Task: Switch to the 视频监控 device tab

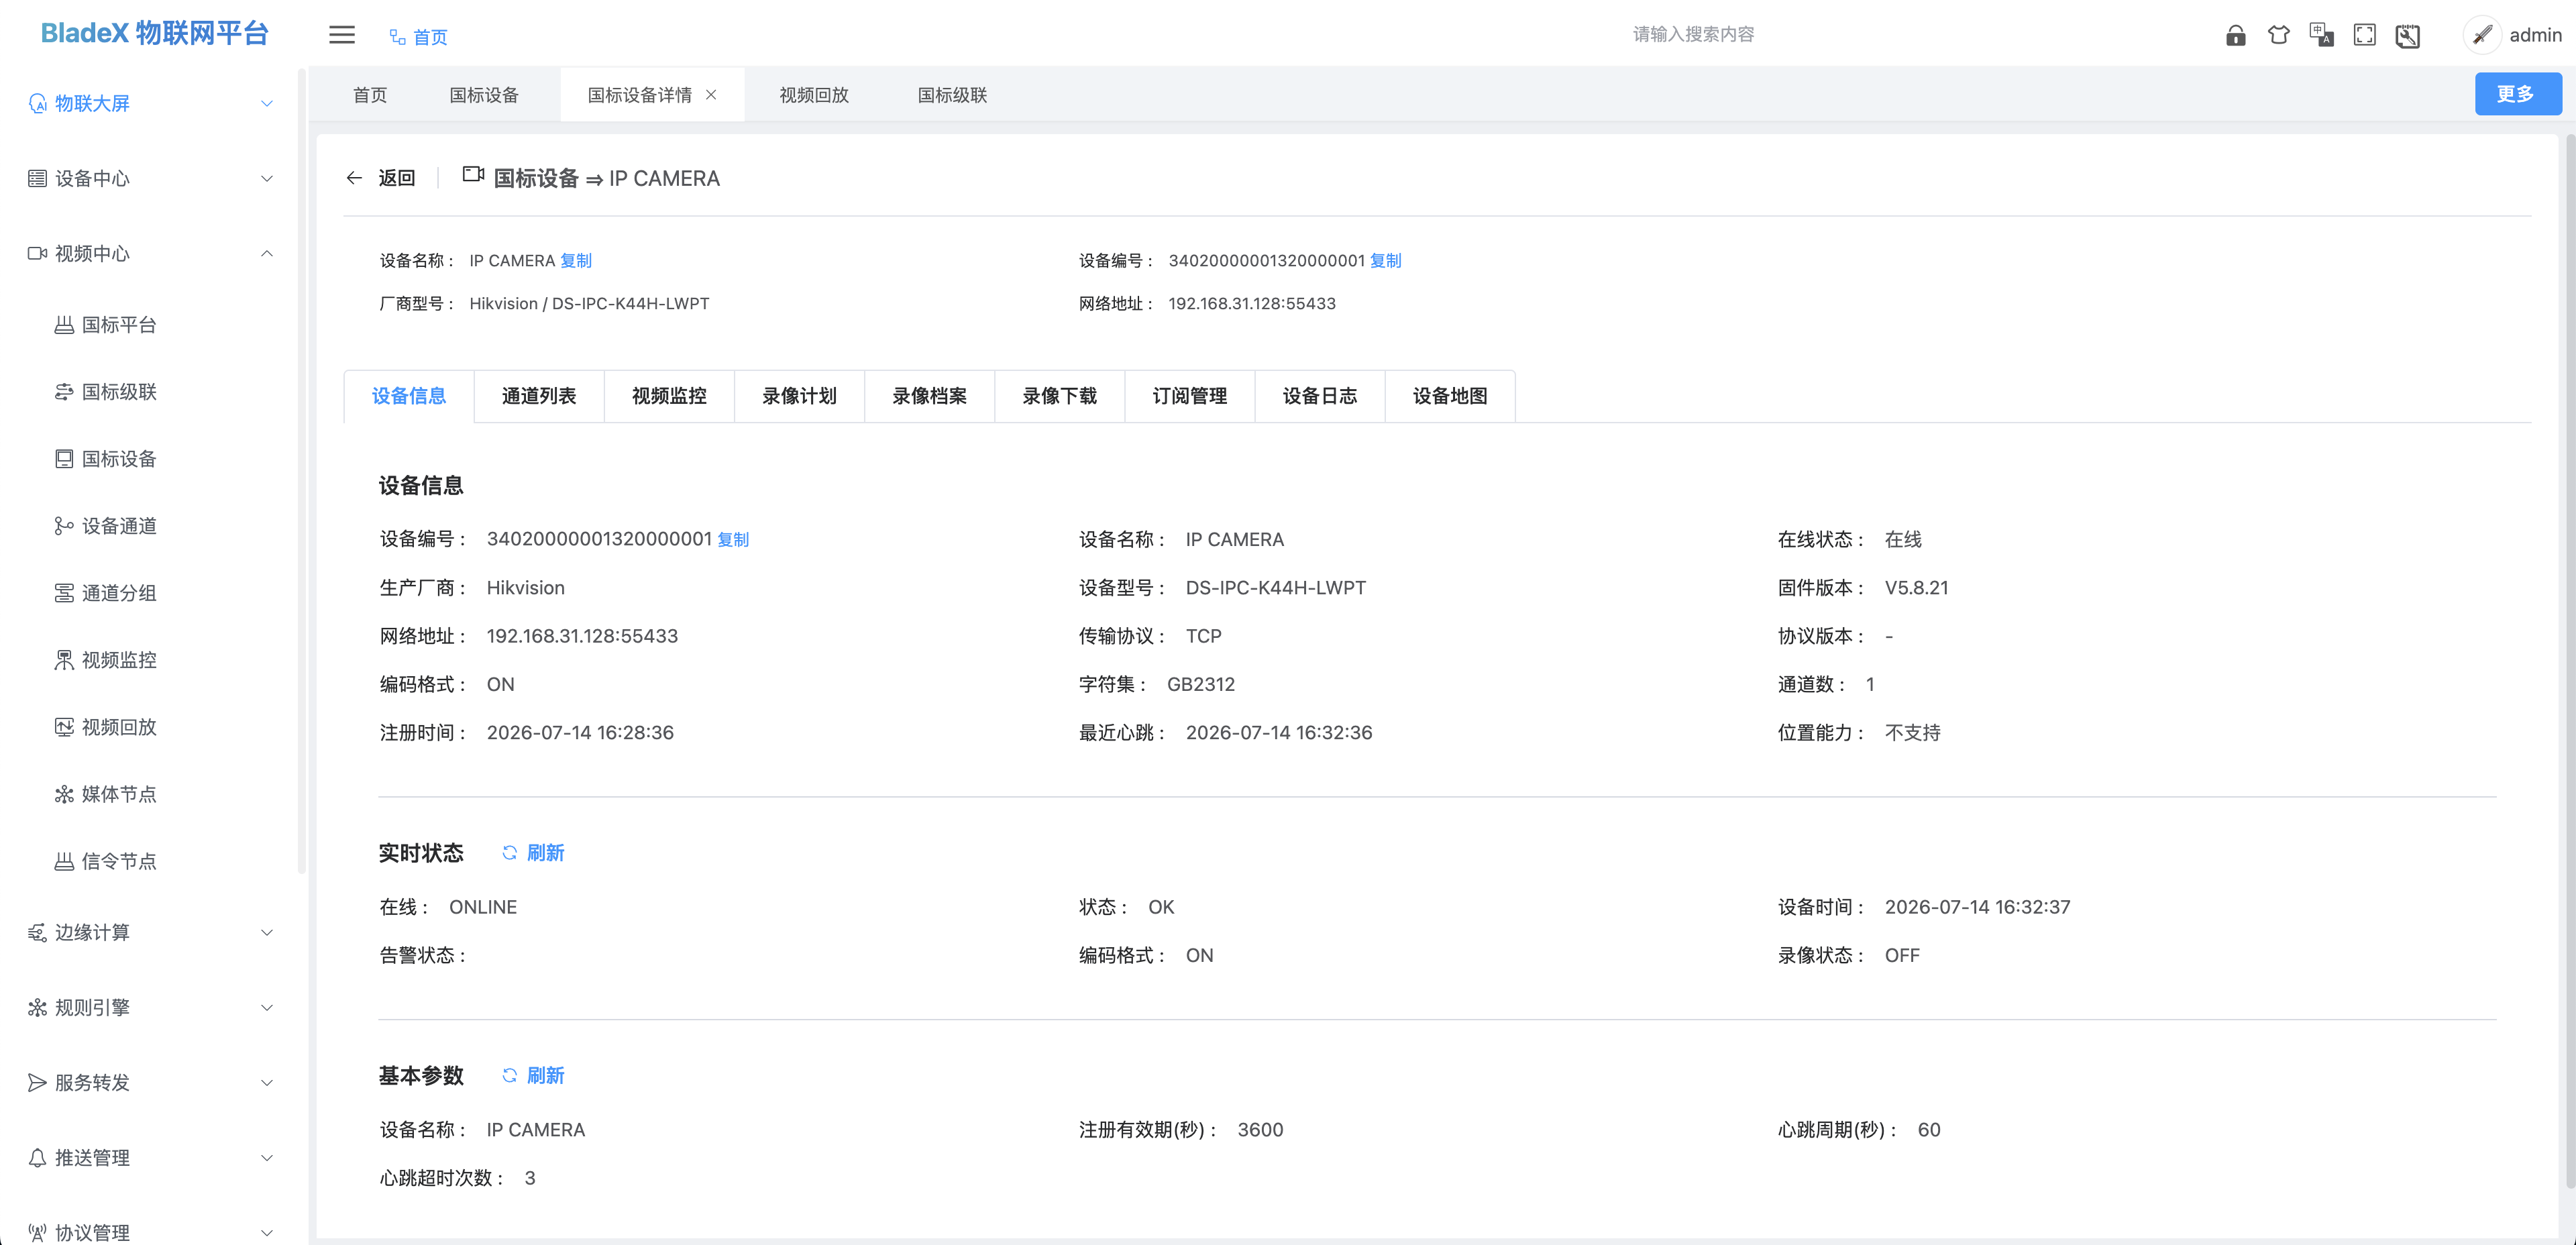Action: coord(669,396)
